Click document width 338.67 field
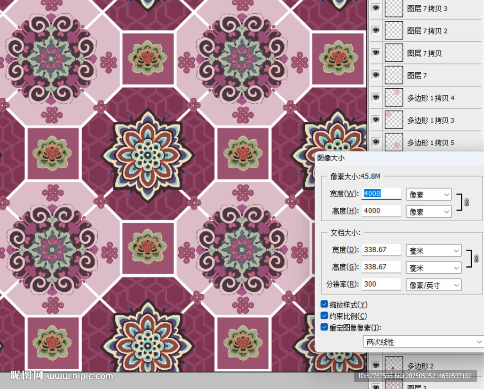 click(381, 250)
